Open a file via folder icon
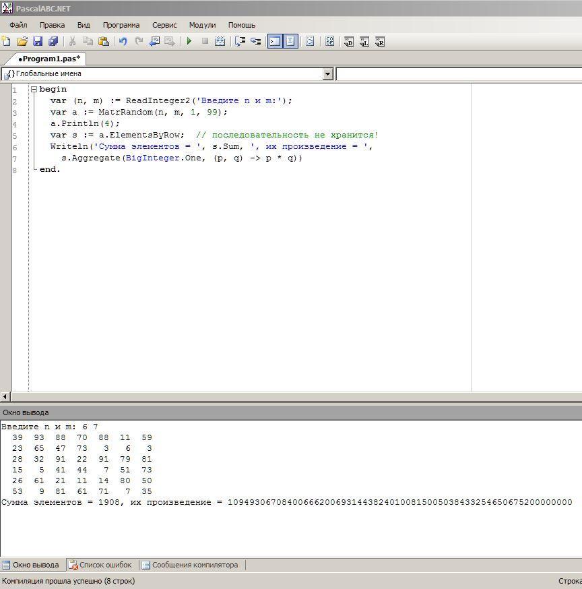This screenshot has height=589, width=582. 22,41
